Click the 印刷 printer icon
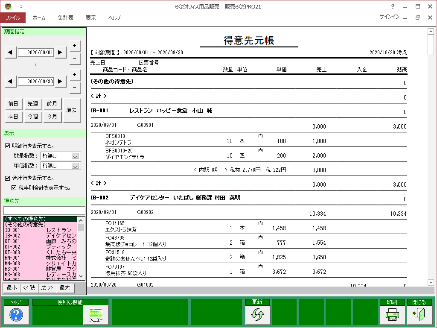Screen dimensions: 437x328 point(393,315)
